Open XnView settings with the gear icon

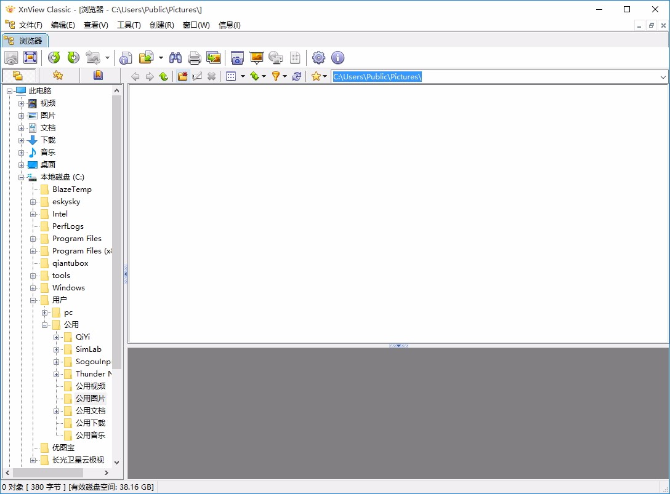(x=318, y=57)
